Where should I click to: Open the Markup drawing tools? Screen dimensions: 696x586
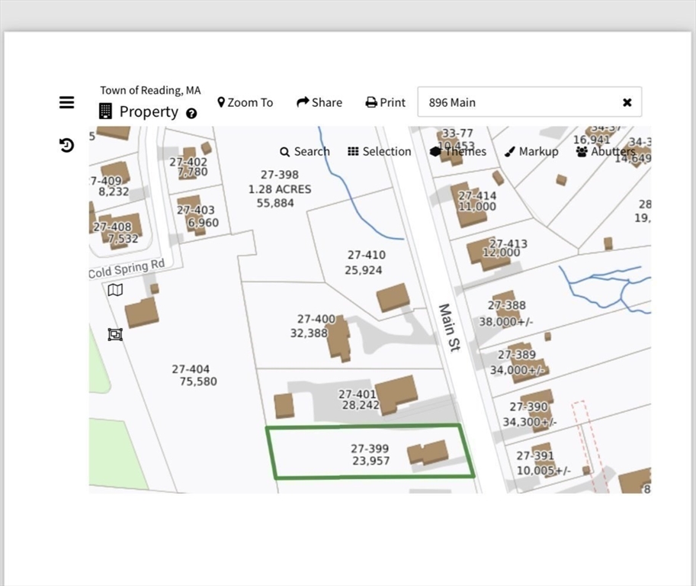pyautogui.click(x=532, y=151)
